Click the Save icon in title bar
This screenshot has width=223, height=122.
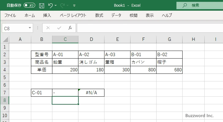tap(42, 5)
